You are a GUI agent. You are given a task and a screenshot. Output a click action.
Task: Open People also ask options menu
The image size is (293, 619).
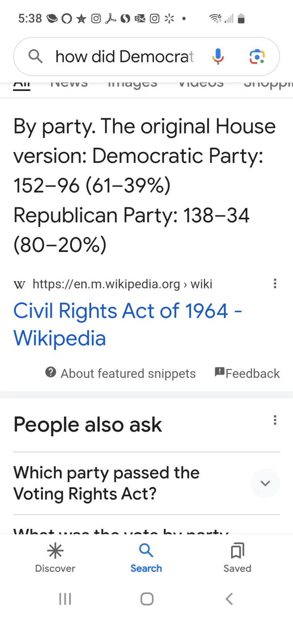pyautogui.click(x=275, y=420)
